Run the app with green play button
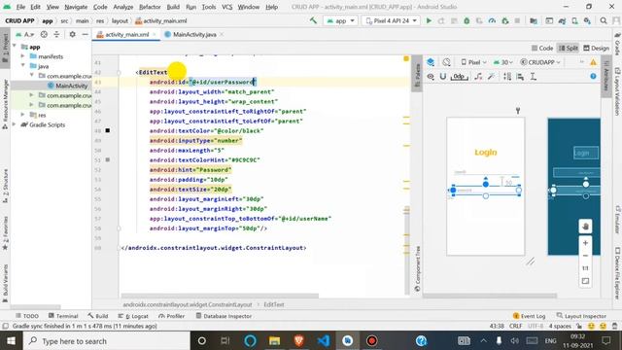The height and width of the screenshot is (350, 622). coord(429,20)
